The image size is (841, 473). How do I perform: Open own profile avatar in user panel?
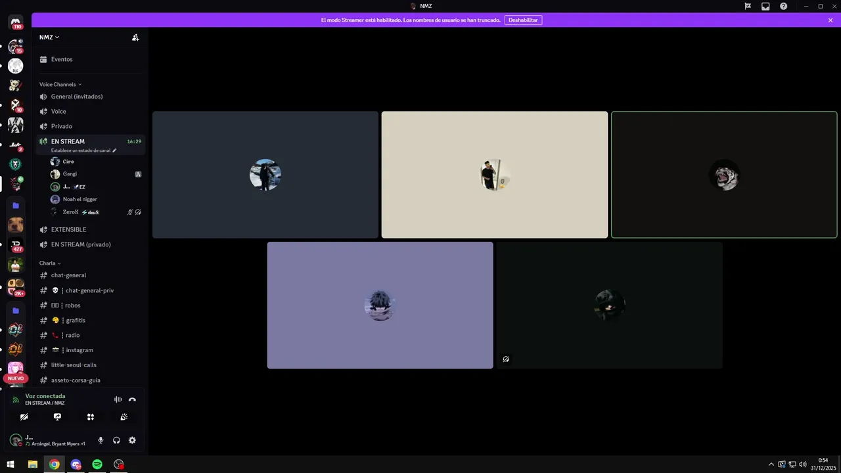click(x=16, y=440)
